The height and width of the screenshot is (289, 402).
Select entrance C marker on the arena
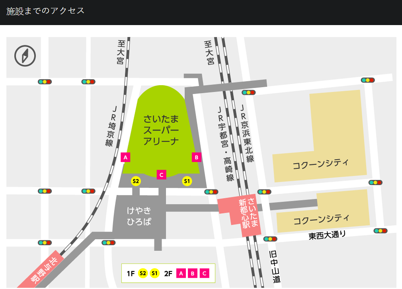click(161, 175)
